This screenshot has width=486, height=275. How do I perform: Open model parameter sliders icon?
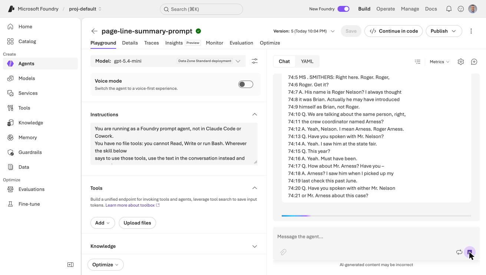(x=255, y=61)
